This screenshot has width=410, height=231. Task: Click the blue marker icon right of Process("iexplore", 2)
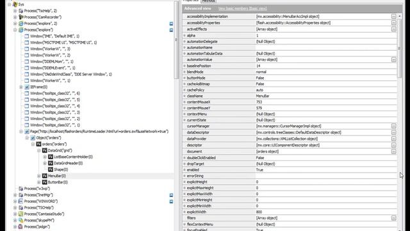[171, 24]
